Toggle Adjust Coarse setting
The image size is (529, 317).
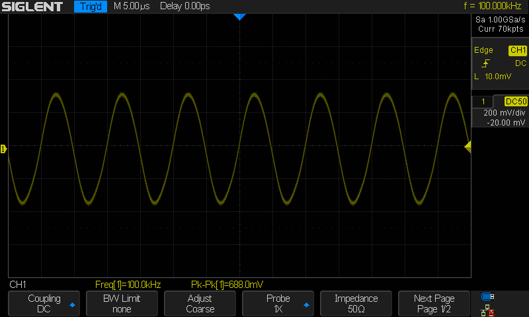(200, 304)
